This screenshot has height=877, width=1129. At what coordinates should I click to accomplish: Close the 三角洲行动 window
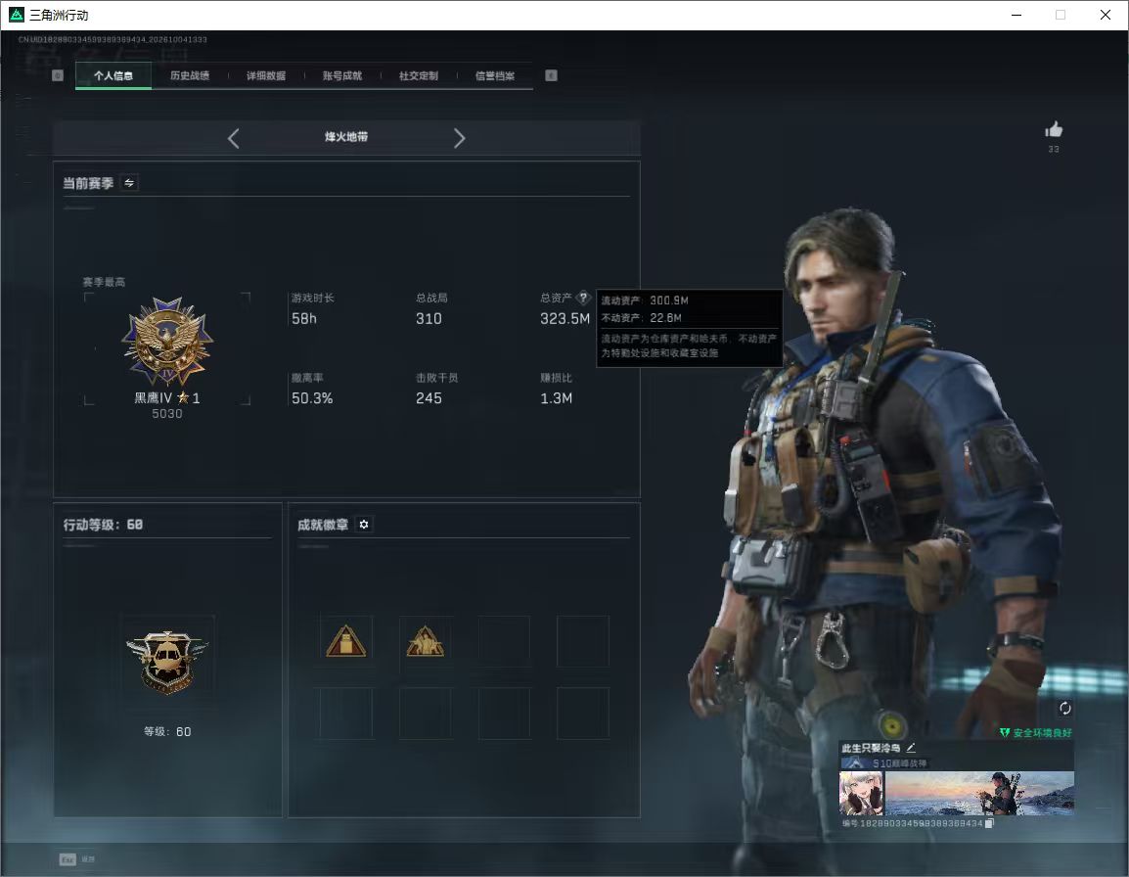pos(1106,15)
